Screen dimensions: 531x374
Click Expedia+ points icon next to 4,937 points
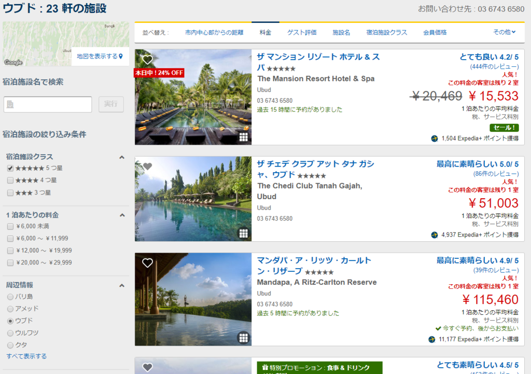tap(435, 235)
